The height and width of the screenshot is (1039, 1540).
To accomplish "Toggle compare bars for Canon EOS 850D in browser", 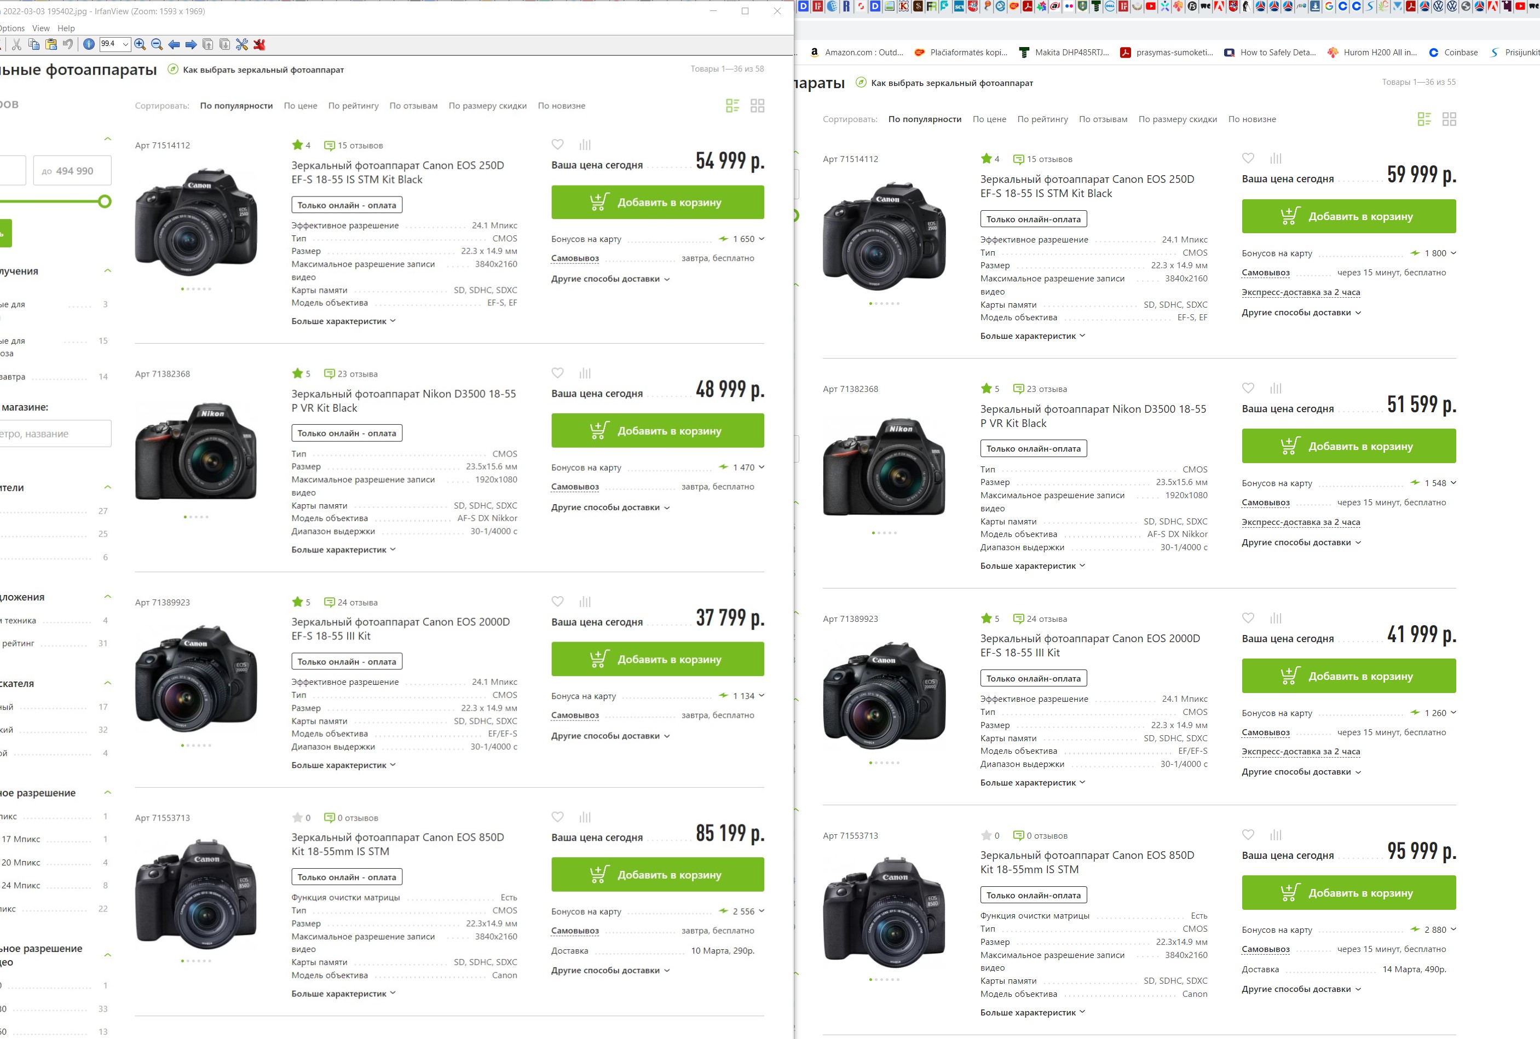I will (x=1276, y=835).
